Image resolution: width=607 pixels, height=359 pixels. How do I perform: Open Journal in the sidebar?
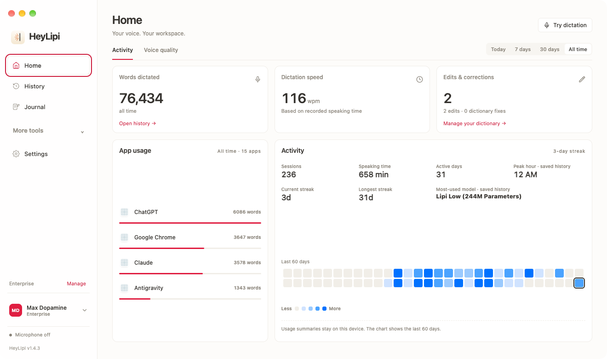48,107
